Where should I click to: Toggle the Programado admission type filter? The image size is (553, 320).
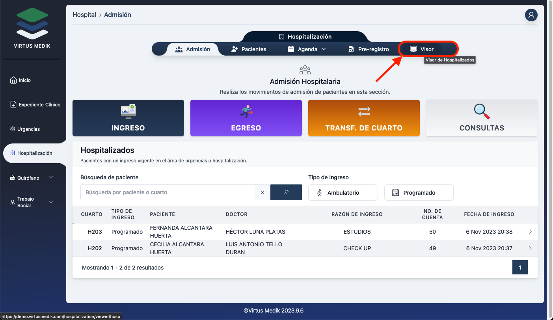point(419,193)
